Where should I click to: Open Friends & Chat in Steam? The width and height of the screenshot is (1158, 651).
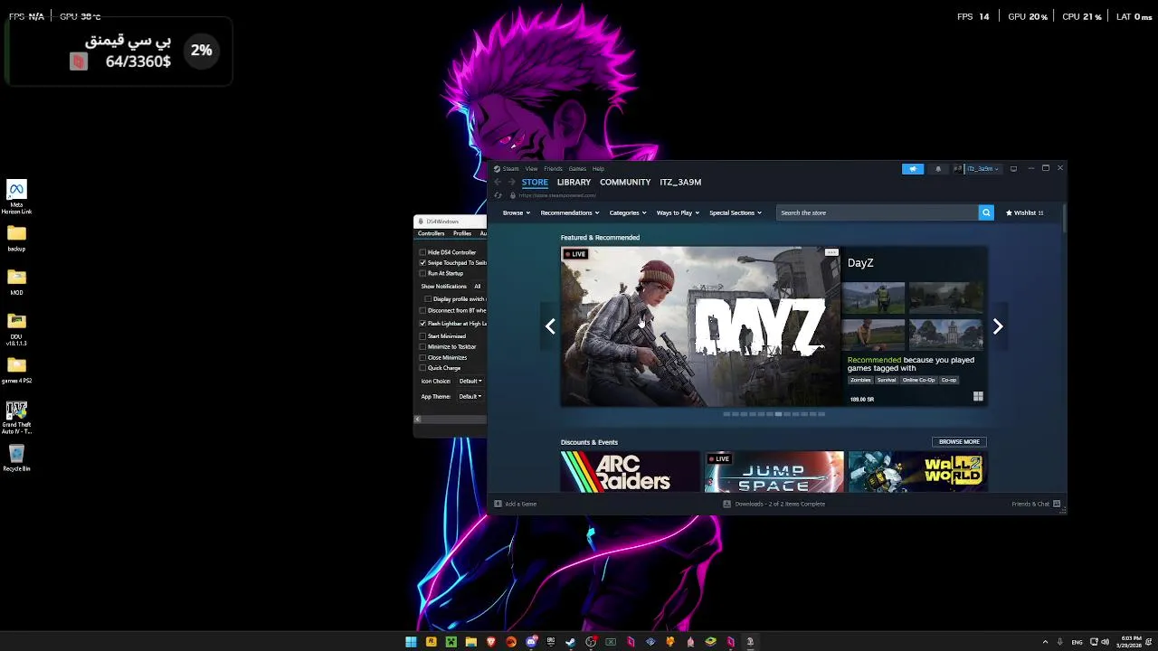(x=1036, y=505)
